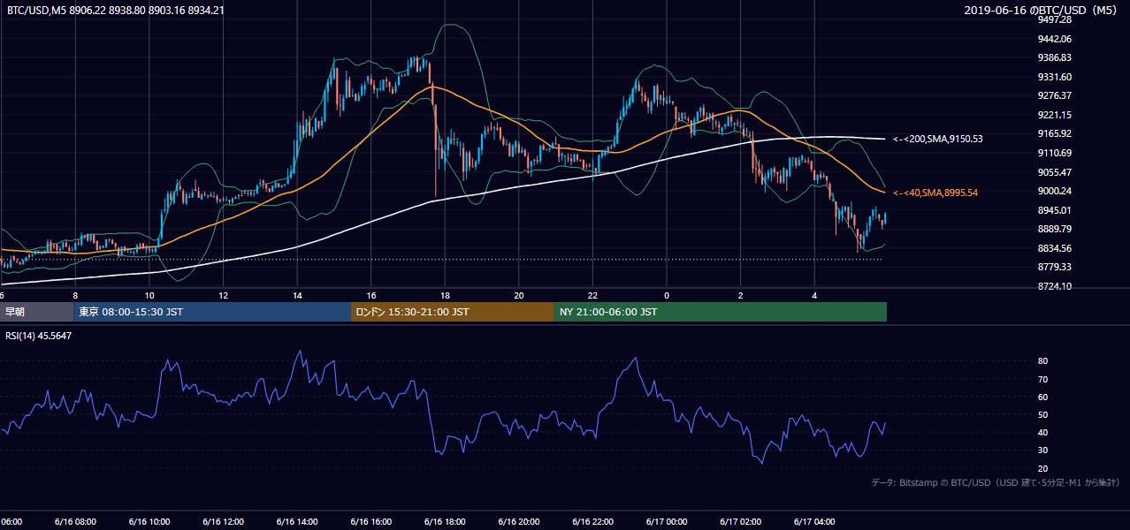
Task: Click hour tick 2 under the price chart
Action: click(741, 295)
